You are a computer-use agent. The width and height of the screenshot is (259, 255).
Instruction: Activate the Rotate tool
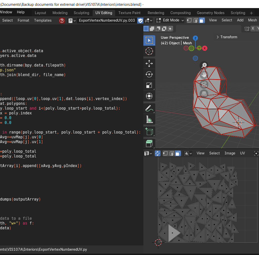point(149,74)
